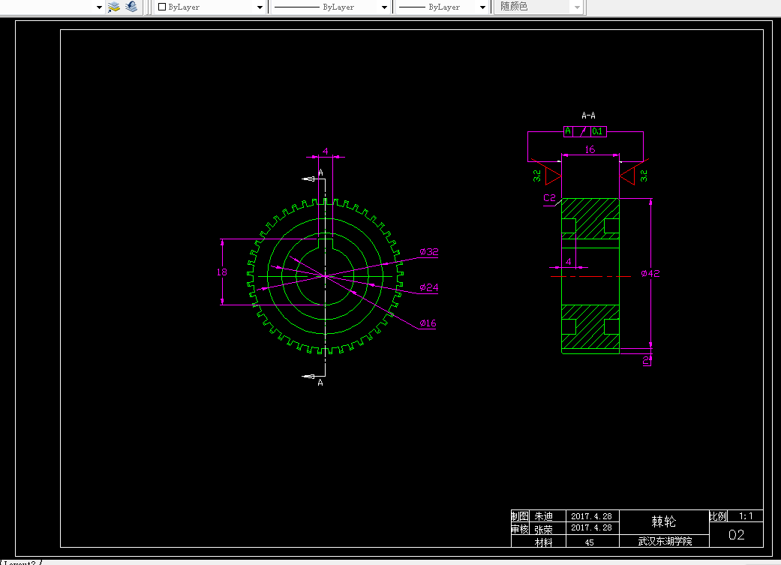The image size is (781, 565).
Task: Select the ø24 diameter dimension text
Action: pyautogui.click(x=429, y=287)
